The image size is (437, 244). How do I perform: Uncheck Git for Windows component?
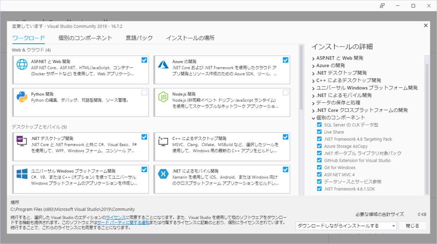coord(319,168)
